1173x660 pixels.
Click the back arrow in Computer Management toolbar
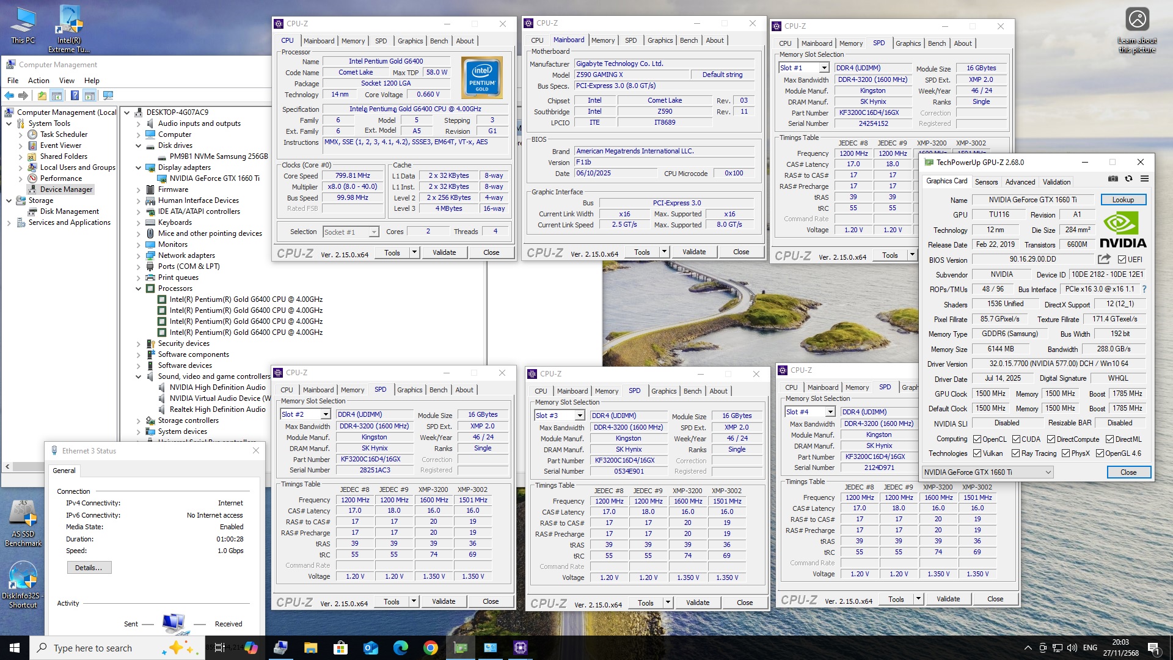[9, 95]
